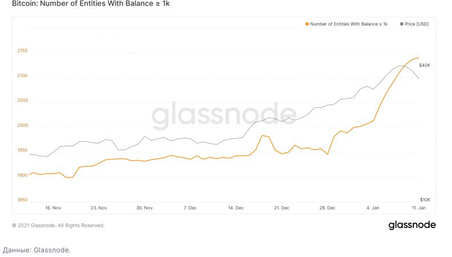Click the gray legend dot for Price series
Screen dimensions: 452x257
point(402,24)
